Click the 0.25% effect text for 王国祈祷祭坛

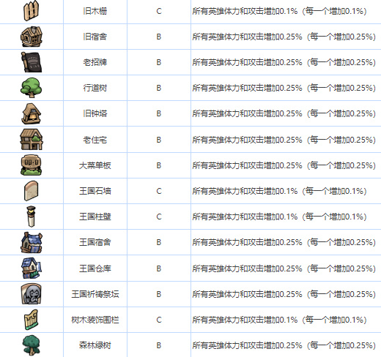(284, 294)
